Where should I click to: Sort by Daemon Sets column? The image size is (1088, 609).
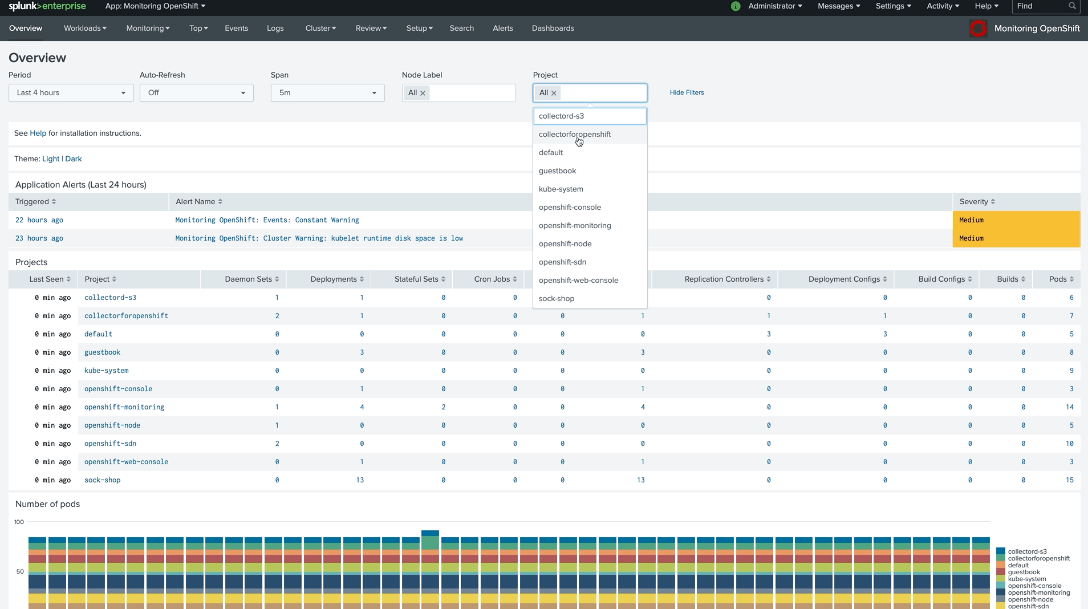[x=252, y=279]
